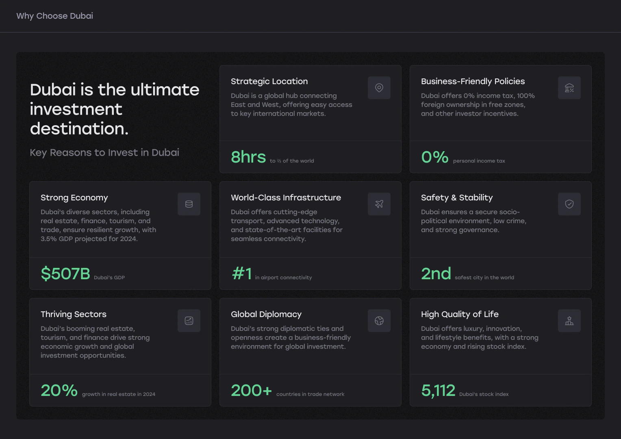Click the 'safest city in the world' caption
The height and width of the screenshot is (439, 621).
(484, 278)
